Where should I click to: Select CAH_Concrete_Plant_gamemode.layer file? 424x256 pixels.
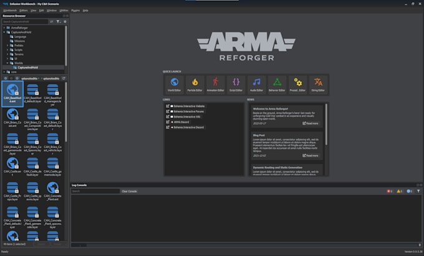[32, 217]
